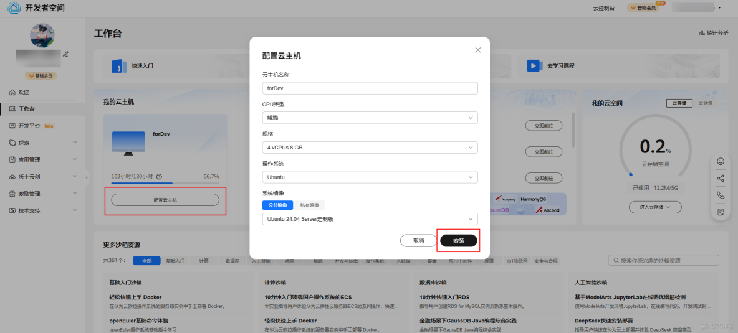Click the 快速入门 blue book icon
Image resolution: width=738 pixels, height=333 pixels.
(x=119, y=66)
